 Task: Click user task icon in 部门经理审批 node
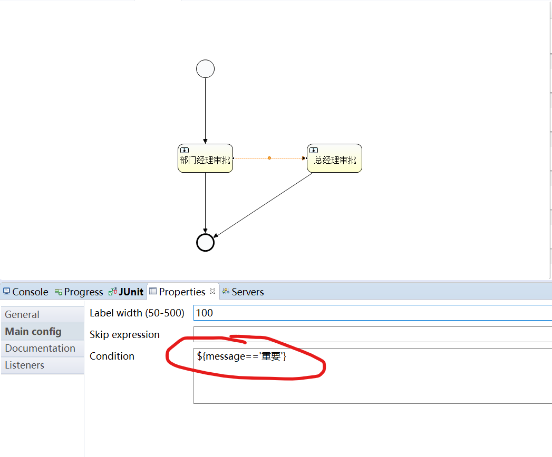coord(185,150)
